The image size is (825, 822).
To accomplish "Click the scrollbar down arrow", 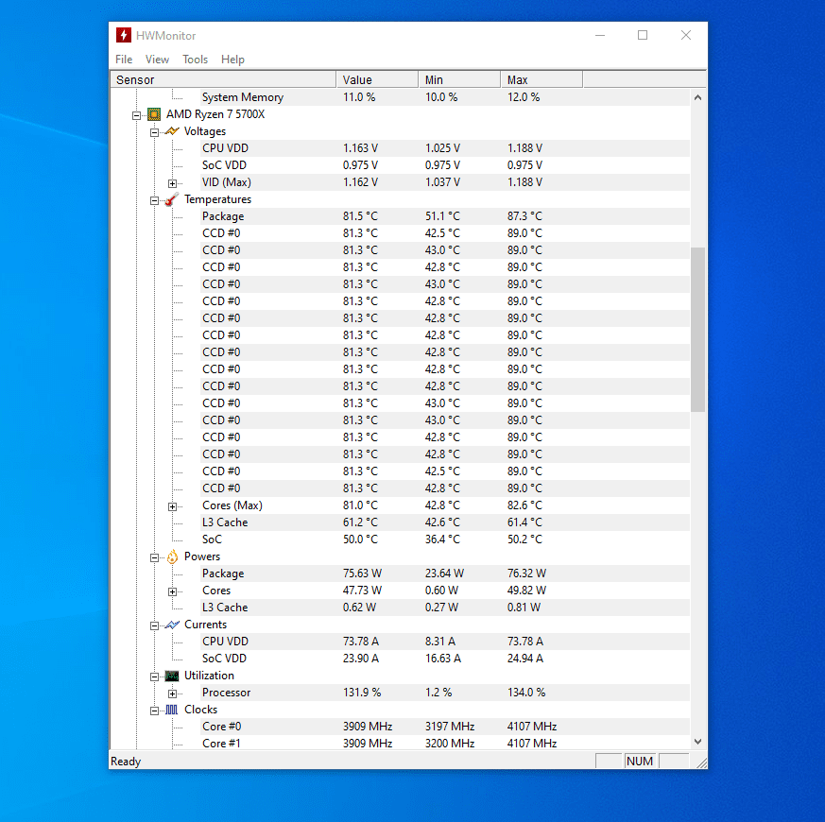I will [697, 742].
